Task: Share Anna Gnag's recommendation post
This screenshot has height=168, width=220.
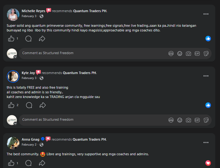Action: [x=42, y=163]
